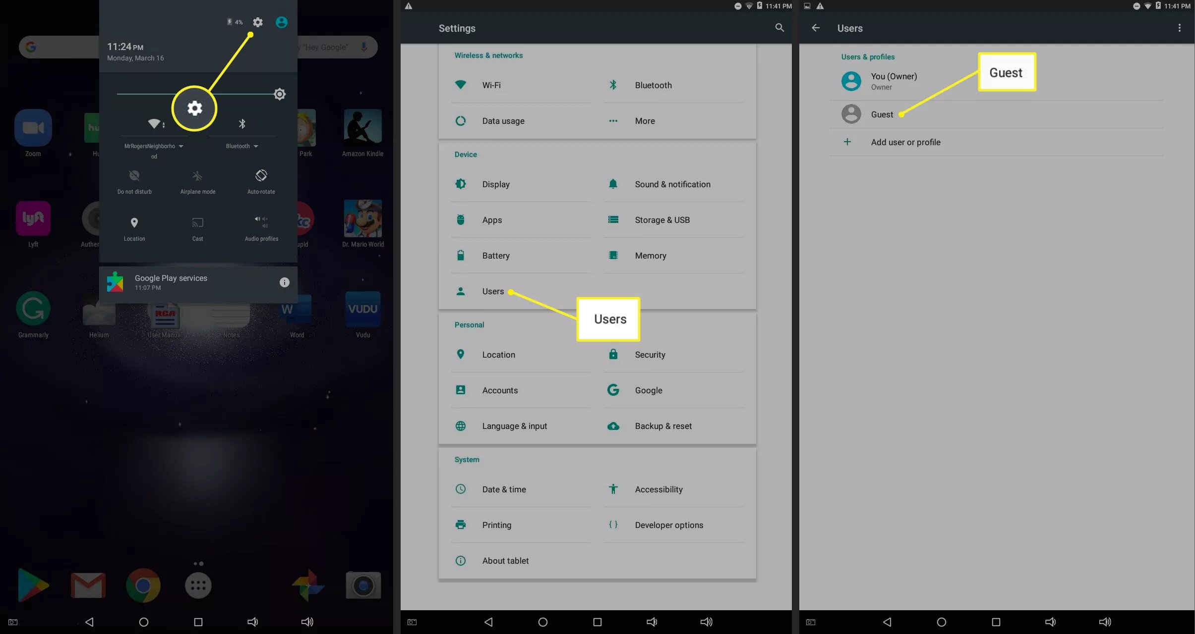This screenshot has height=634, width=1195.
Task: Tap the Settings search magnifier icon
Action: (779, 28)
